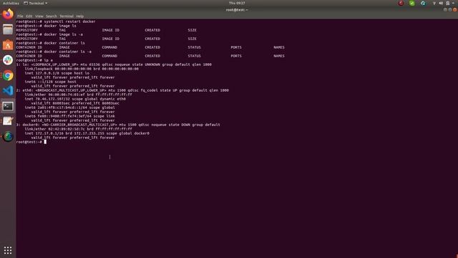Click the eth0 'scope global dynamic' inet line

click(75, 99)
